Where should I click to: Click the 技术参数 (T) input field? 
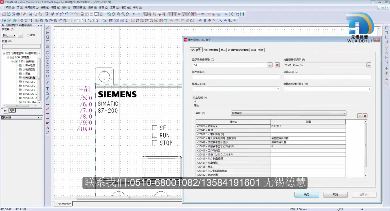(x=236, y=77)
